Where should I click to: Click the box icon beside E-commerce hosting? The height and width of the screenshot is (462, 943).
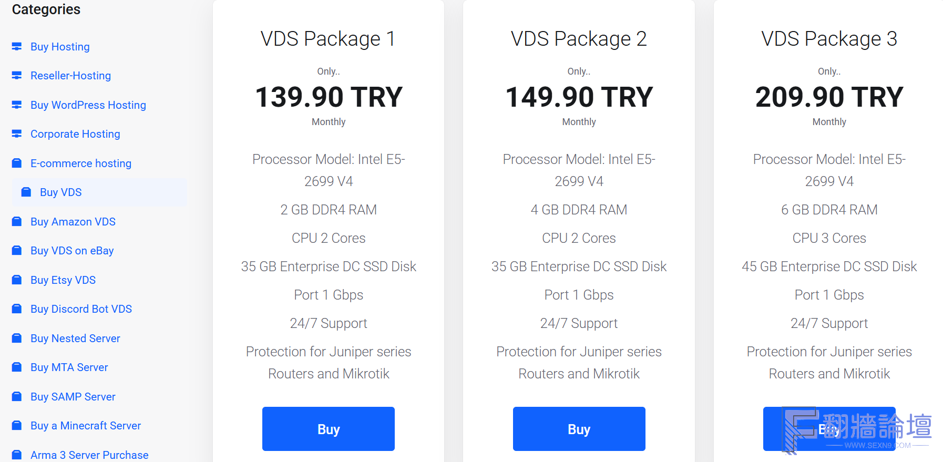[17, 163]
